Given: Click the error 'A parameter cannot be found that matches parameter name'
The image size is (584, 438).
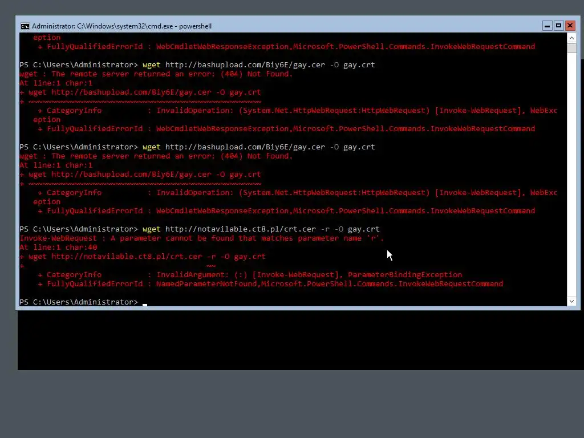Looking at the screenshot, I should pyautogui.click(x=236, y=238).
